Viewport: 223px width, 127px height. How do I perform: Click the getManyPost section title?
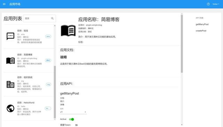click(70, 94)
